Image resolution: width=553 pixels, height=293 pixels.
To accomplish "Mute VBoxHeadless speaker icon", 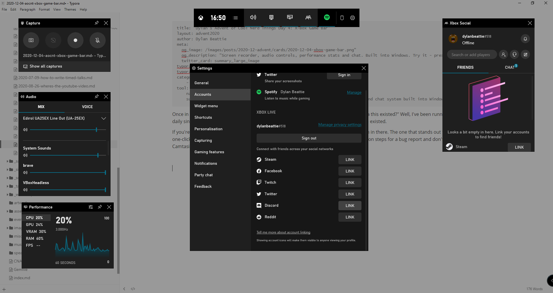I will tap(25, 190).
